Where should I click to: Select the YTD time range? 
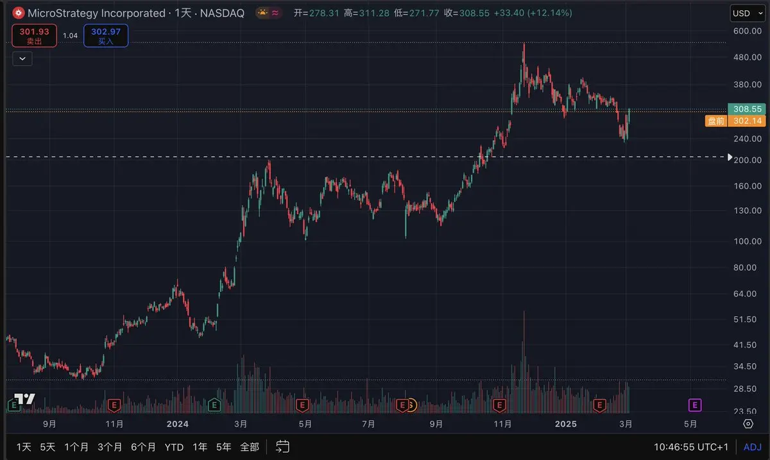tap(174, 447)
